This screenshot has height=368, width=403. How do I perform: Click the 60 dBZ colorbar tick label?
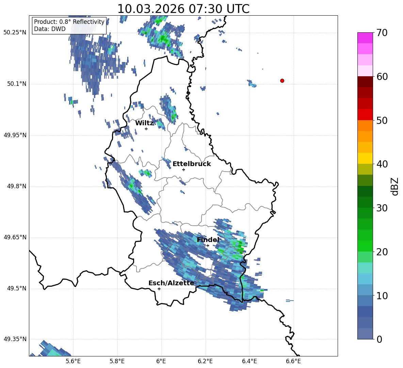[x=382, y=77]
